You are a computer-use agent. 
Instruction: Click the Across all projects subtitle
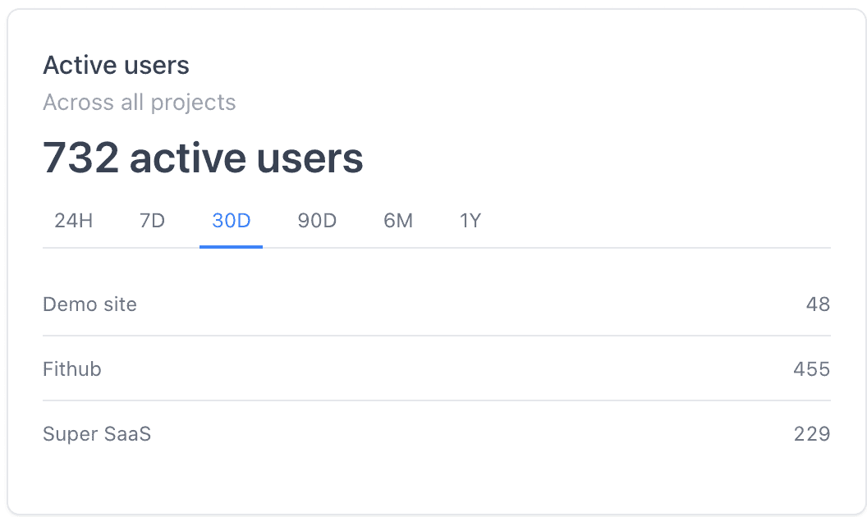140,102
